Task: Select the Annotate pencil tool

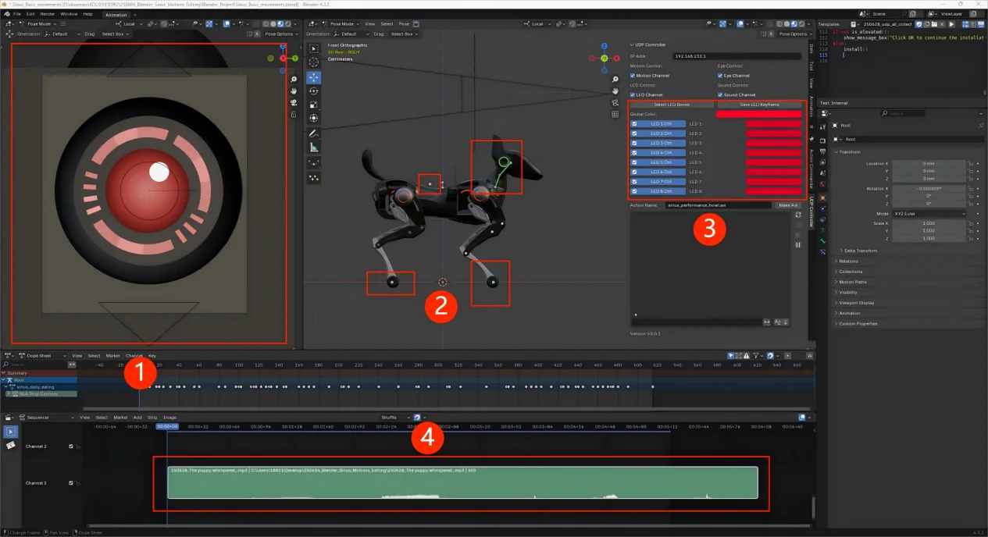Action: point(314,133)
